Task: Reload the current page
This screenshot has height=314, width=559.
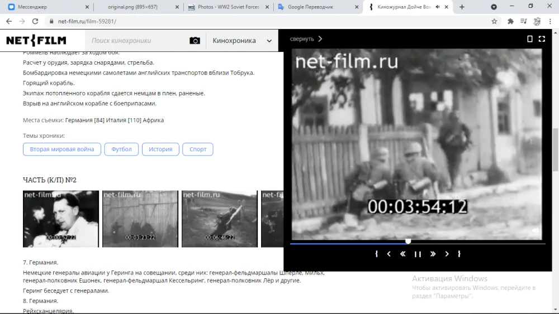Action: 35,21
